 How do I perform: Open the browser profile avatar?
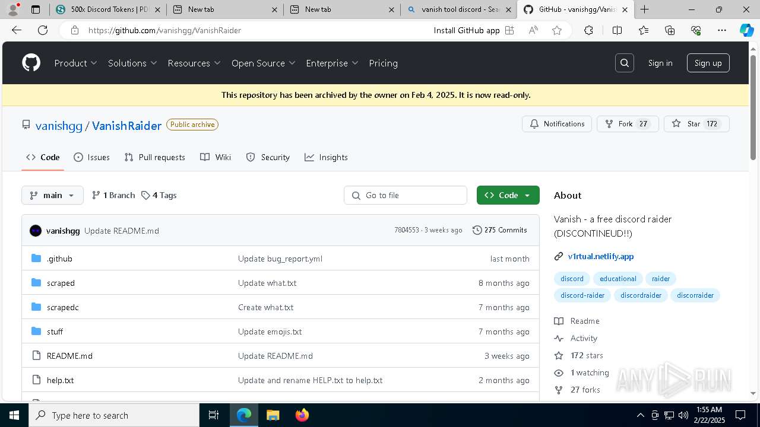coord(13,9)
